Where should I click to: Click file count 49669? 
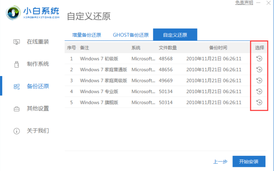pos(166,80)
